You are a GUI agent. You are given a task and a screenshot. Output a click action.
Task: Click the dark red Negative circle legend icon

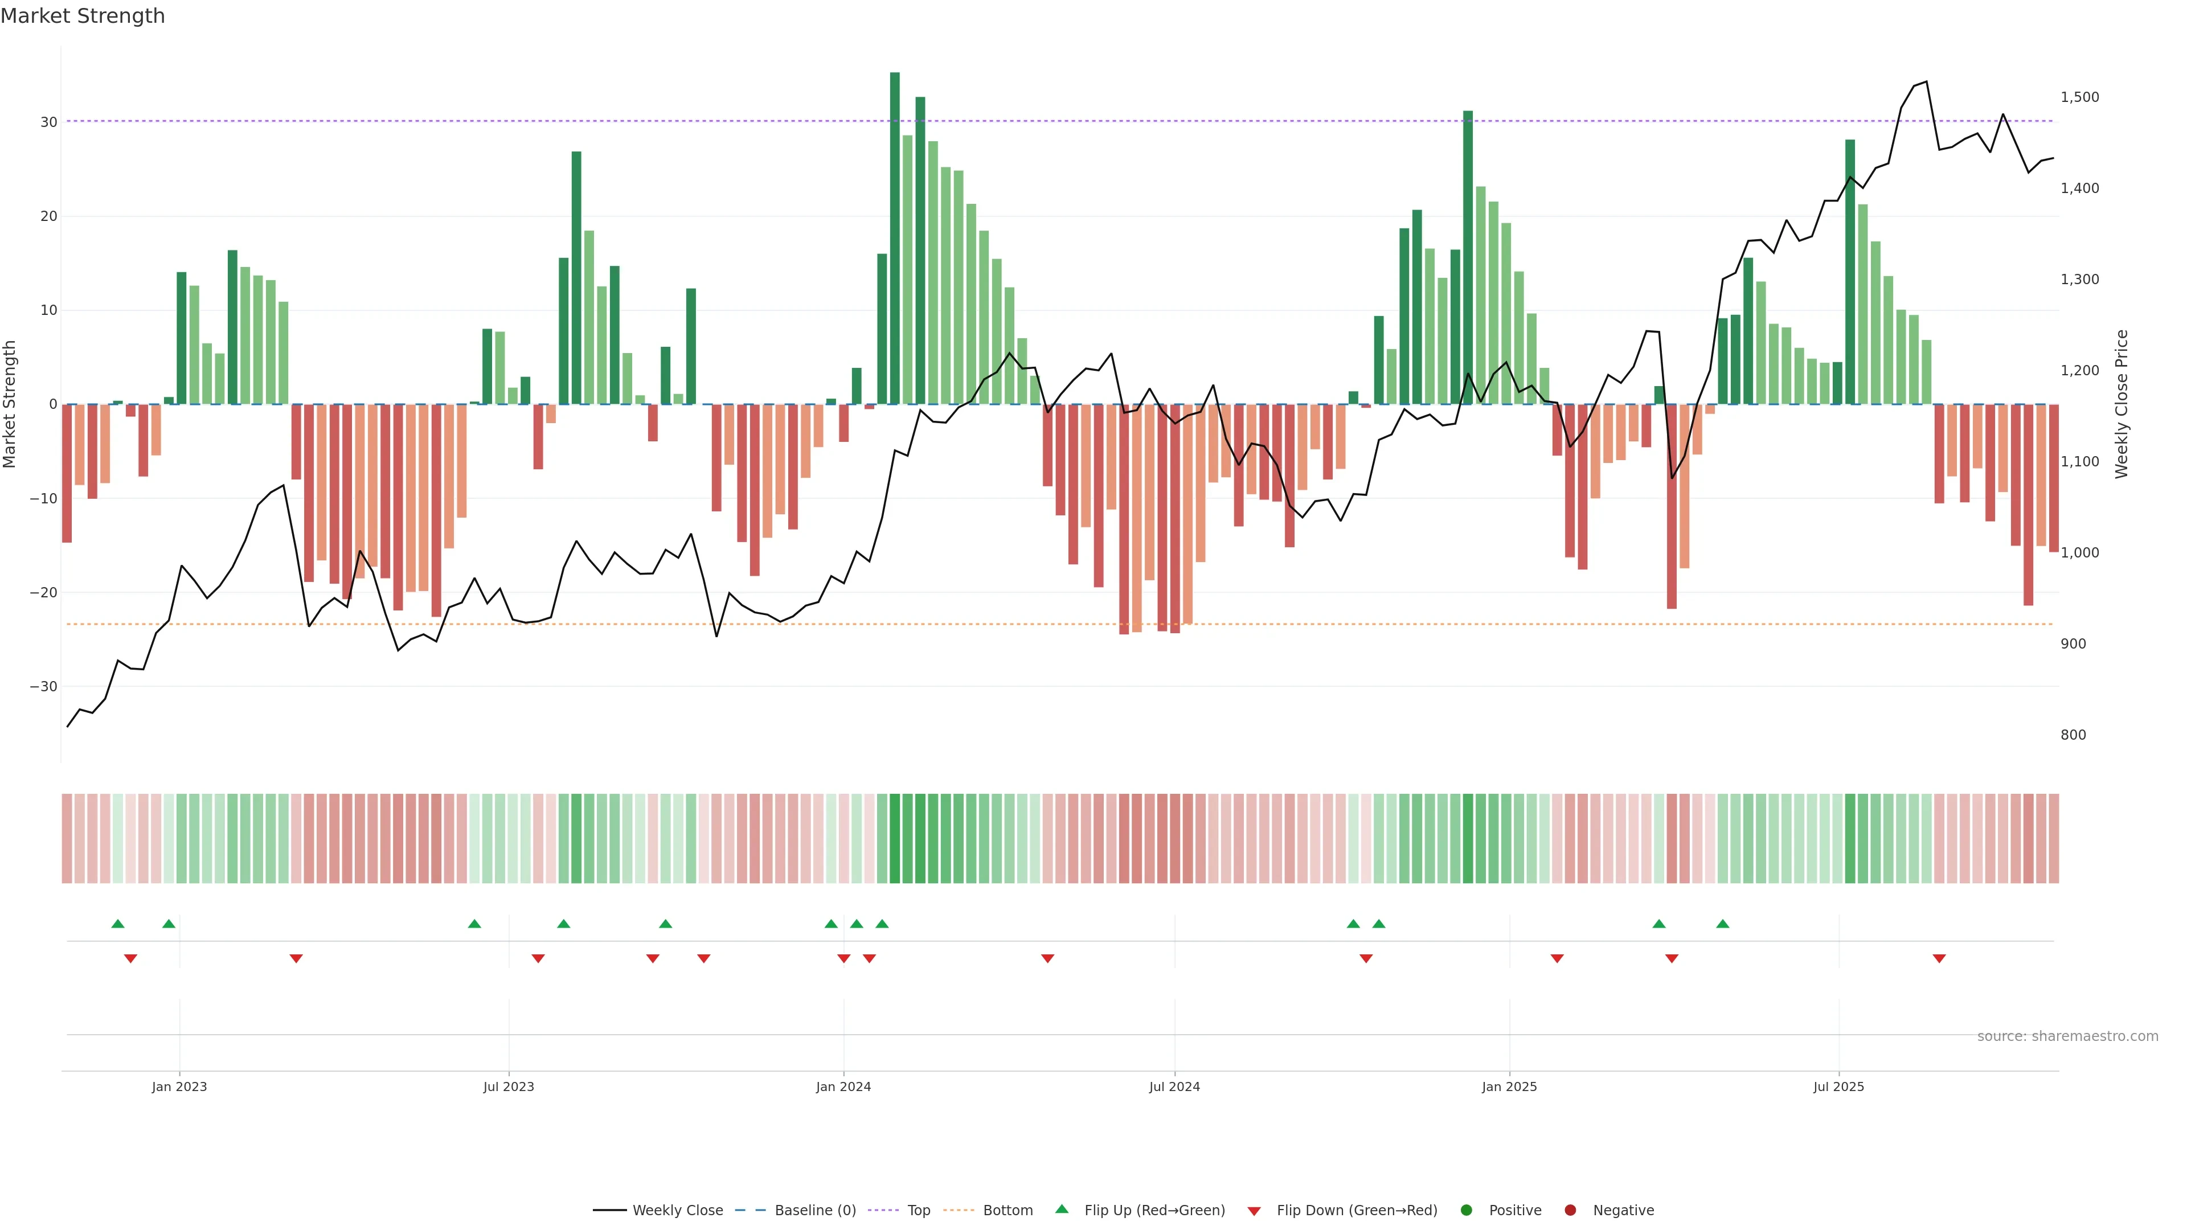point(1570,1211)
